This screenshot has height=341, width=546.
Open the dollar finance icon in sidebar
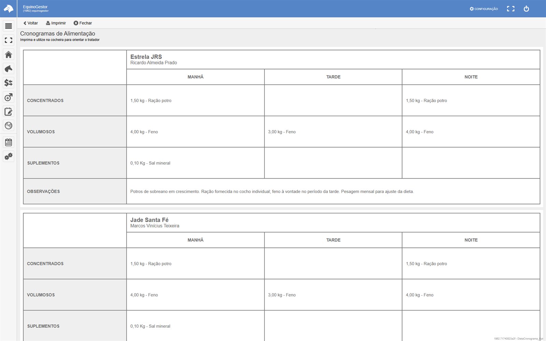coord(9,83)
